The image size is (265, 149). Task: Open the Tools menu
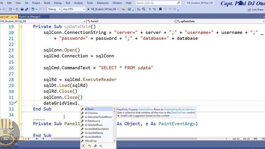90,3
